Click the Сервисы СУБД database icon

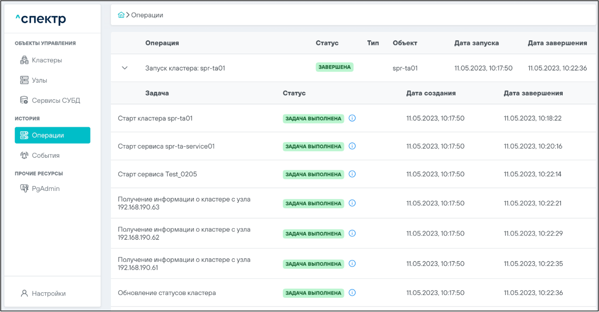[x=24, y=101]
